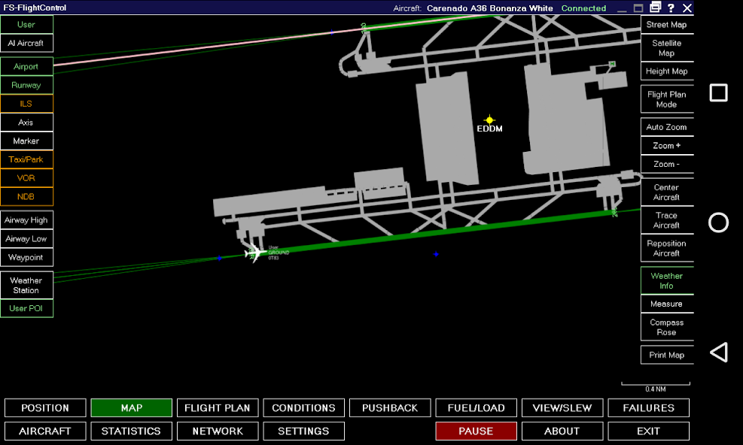Disable the VOR layer

point(26,178)
